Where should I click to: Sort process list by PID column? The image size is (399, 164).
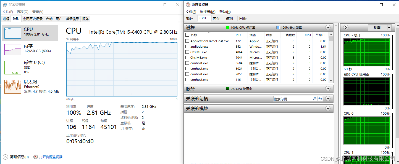(x=241, y=35)
